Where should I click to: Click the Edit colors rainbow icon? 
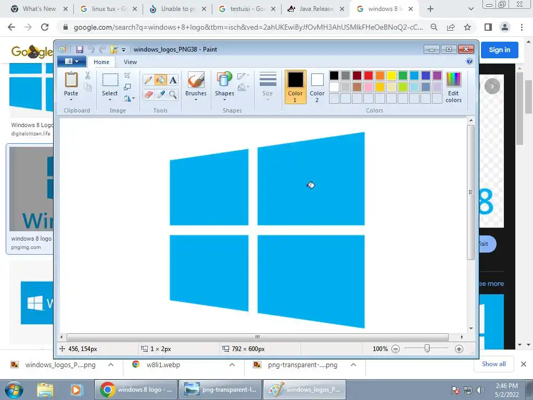(x=453, y=80)
